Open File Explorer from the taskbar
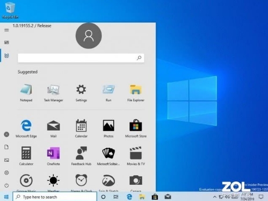 142,197
